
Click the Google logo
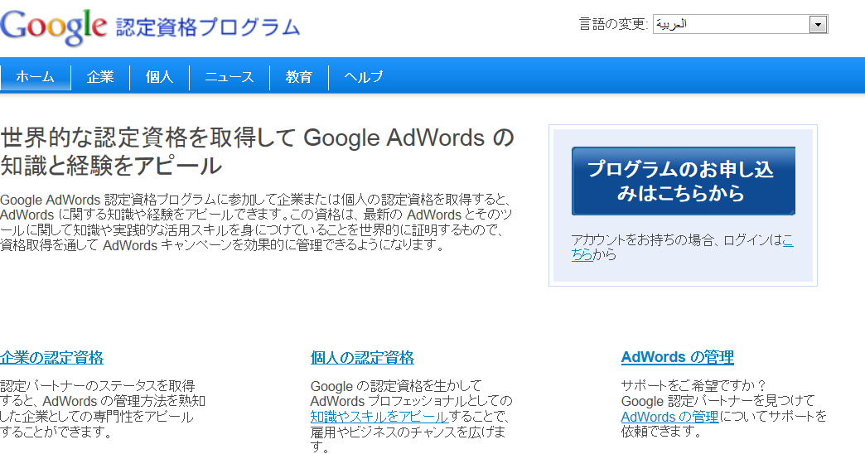[54, 26]
